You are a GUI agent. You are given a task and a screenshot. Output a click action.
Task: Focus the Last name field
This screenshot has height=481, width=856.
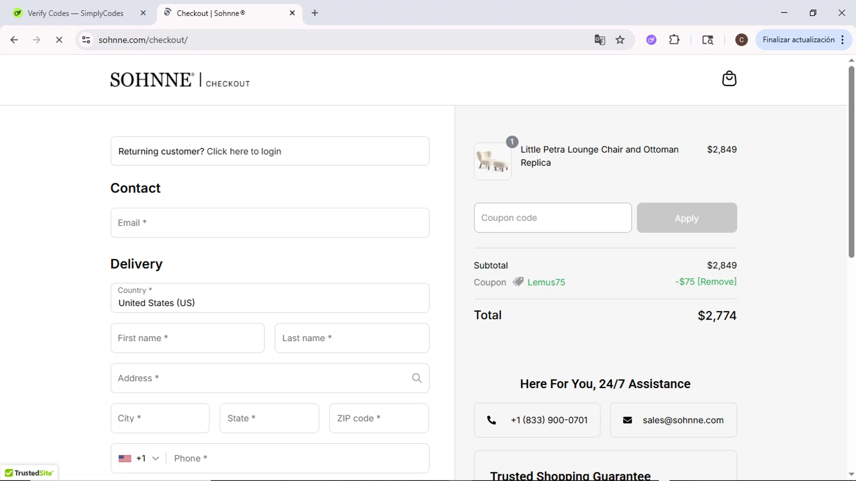352,338
